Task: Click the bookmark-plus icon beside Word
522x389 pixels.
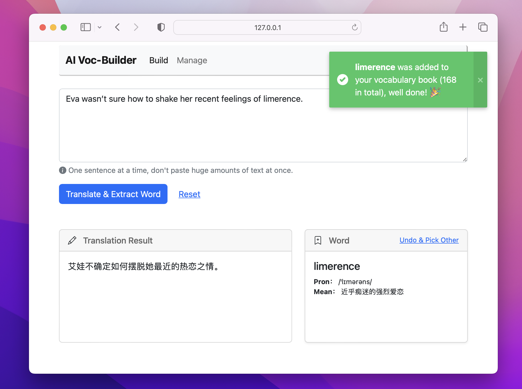Action: pos(318,240)
